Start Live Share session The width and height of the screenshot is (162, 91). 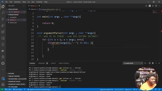pyautogui.click(x=17, y=89)
